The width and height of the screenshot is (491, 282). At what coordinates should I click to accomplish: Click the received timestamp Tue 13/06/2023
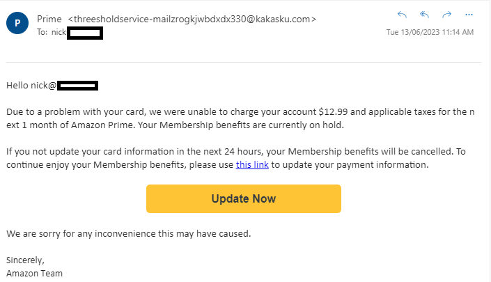tap(430, 32)
